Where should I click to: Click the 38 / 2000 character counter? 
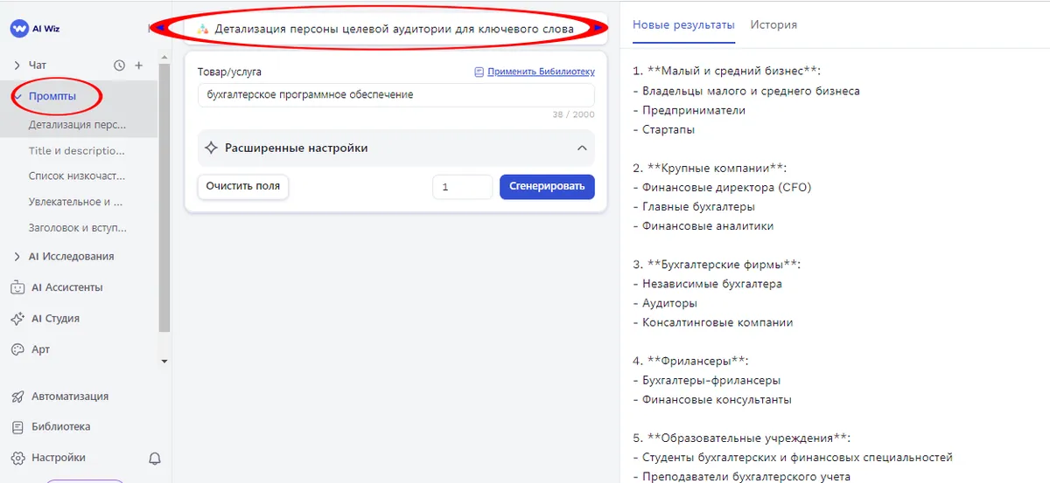pyautogui.click(x=573, y=114)
